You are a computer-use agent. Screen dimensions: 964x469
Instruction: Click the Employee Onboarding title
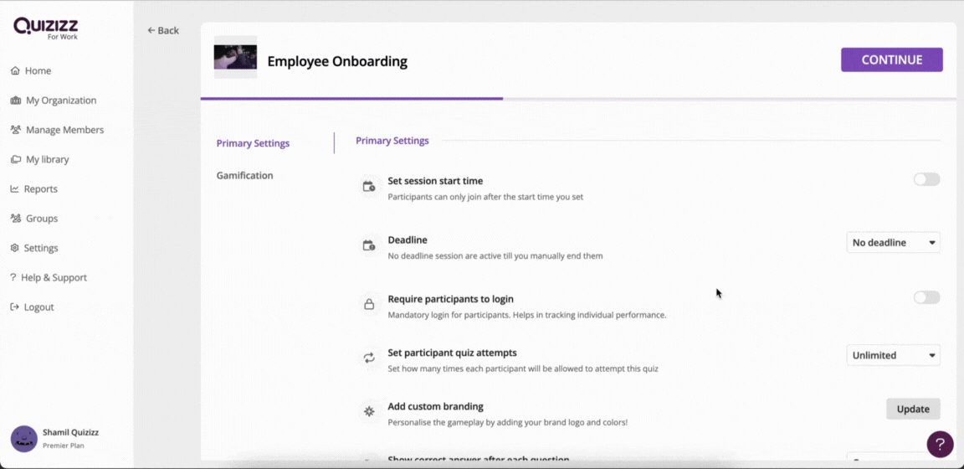337,61
